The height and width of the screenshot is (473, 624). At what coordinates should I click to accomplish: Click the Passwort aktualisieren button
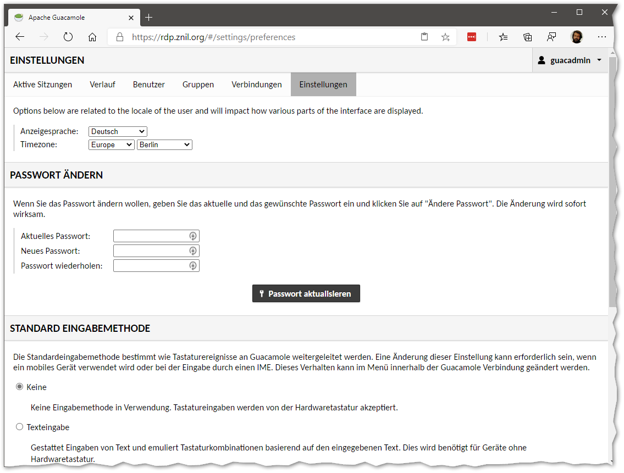tap(306, 294)
